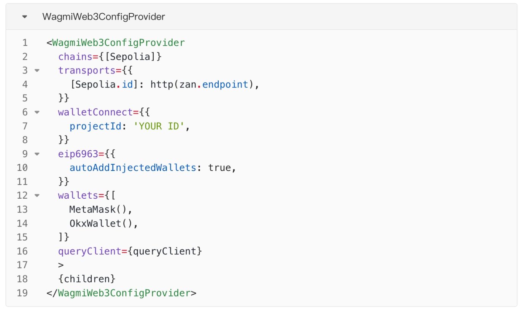This screenshot has width=523, height=311.
Task: Click the closing WagmiWeb3ConfigProvider tag
Action: (x=122, y=293)
